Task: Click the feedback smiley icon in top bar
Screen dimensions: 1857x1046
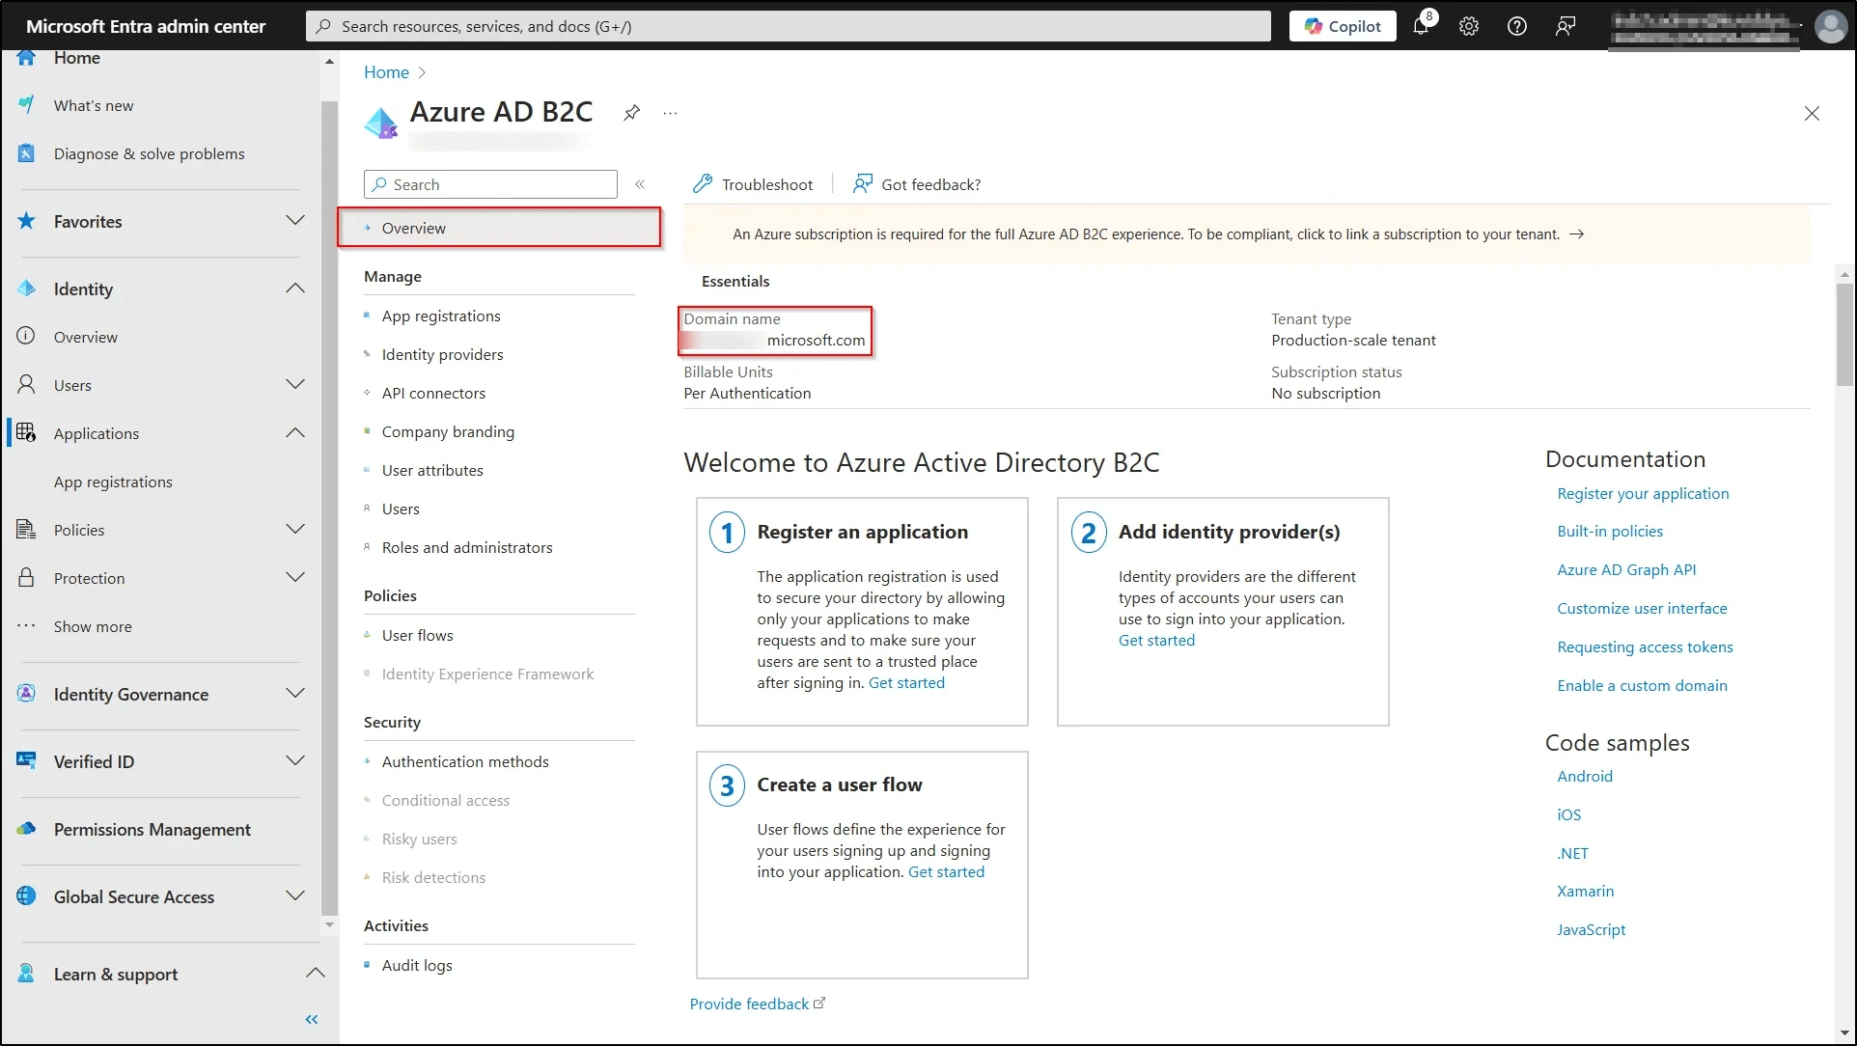Action: coord(1565,26)
